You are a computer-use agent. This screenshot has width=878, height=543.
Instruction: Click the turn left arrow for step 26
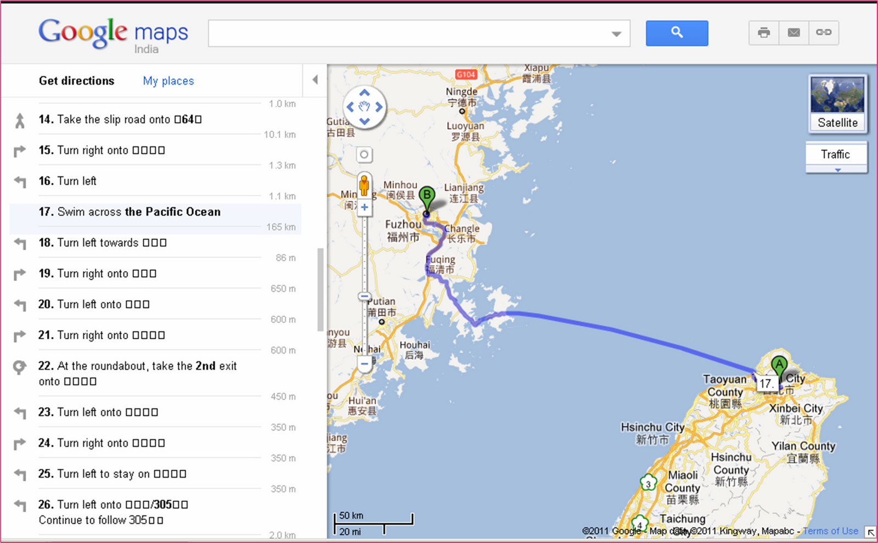pyautogui.click(x=20, y=505)
